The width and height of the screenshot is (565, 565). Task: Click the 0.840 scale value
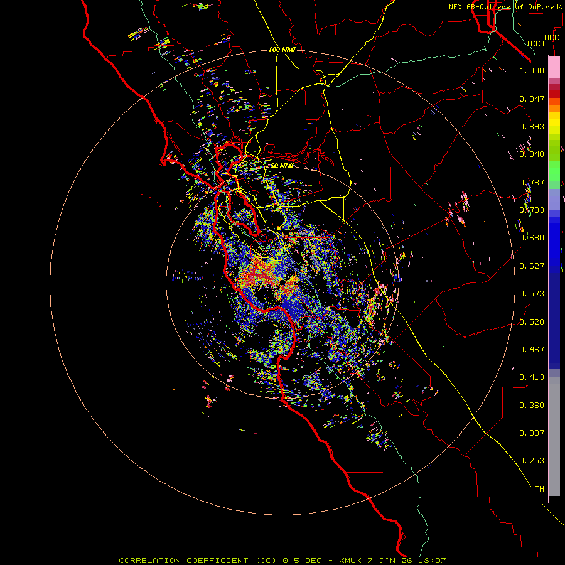[x=532, y=154]
